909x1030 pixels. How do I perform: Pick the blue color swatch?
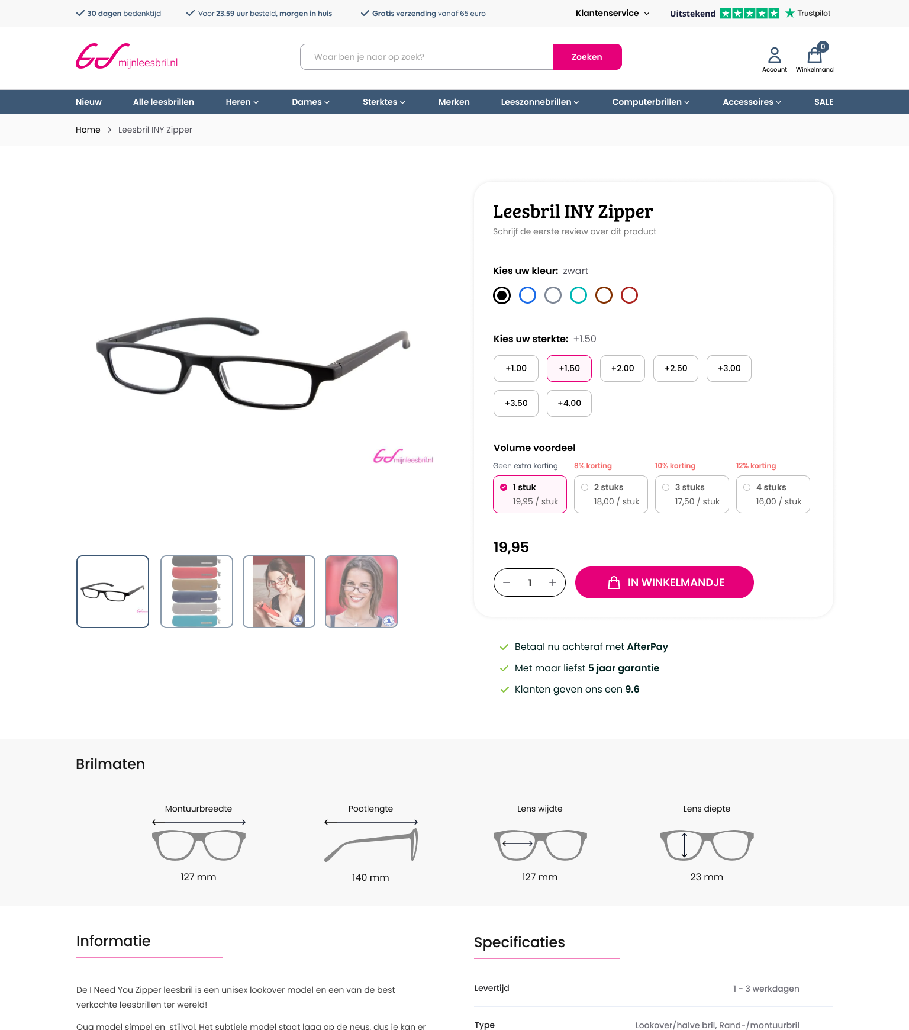tap(527, 295)
